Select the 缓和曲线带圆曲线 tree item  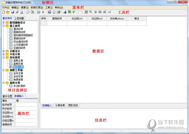tap(23, 35)
